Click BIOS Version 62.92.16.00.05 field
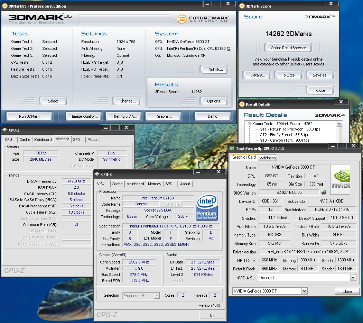Viewport: 363px width, 323px height. [x=289, y=192]
